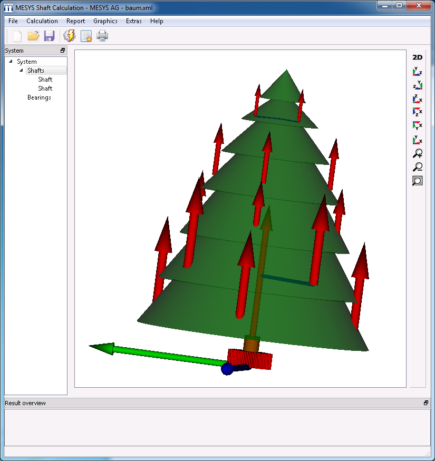Collapse the Shafts tree node arrow
Screen dimensions: 435x461
click(21, 70)
